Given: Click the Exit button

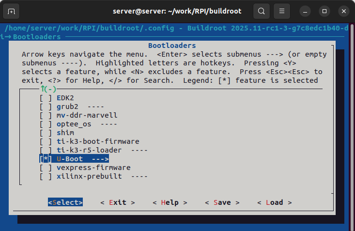Looking at the screenshot, I should [x=118, y=202].
